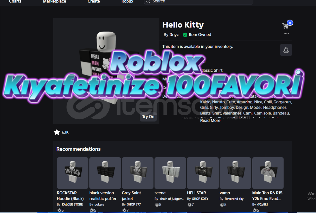This screenshot has width=316, height=213.
Task: Visit the KALCER STORE creator link
Action: pyautogui.click(x=72, y=204)
